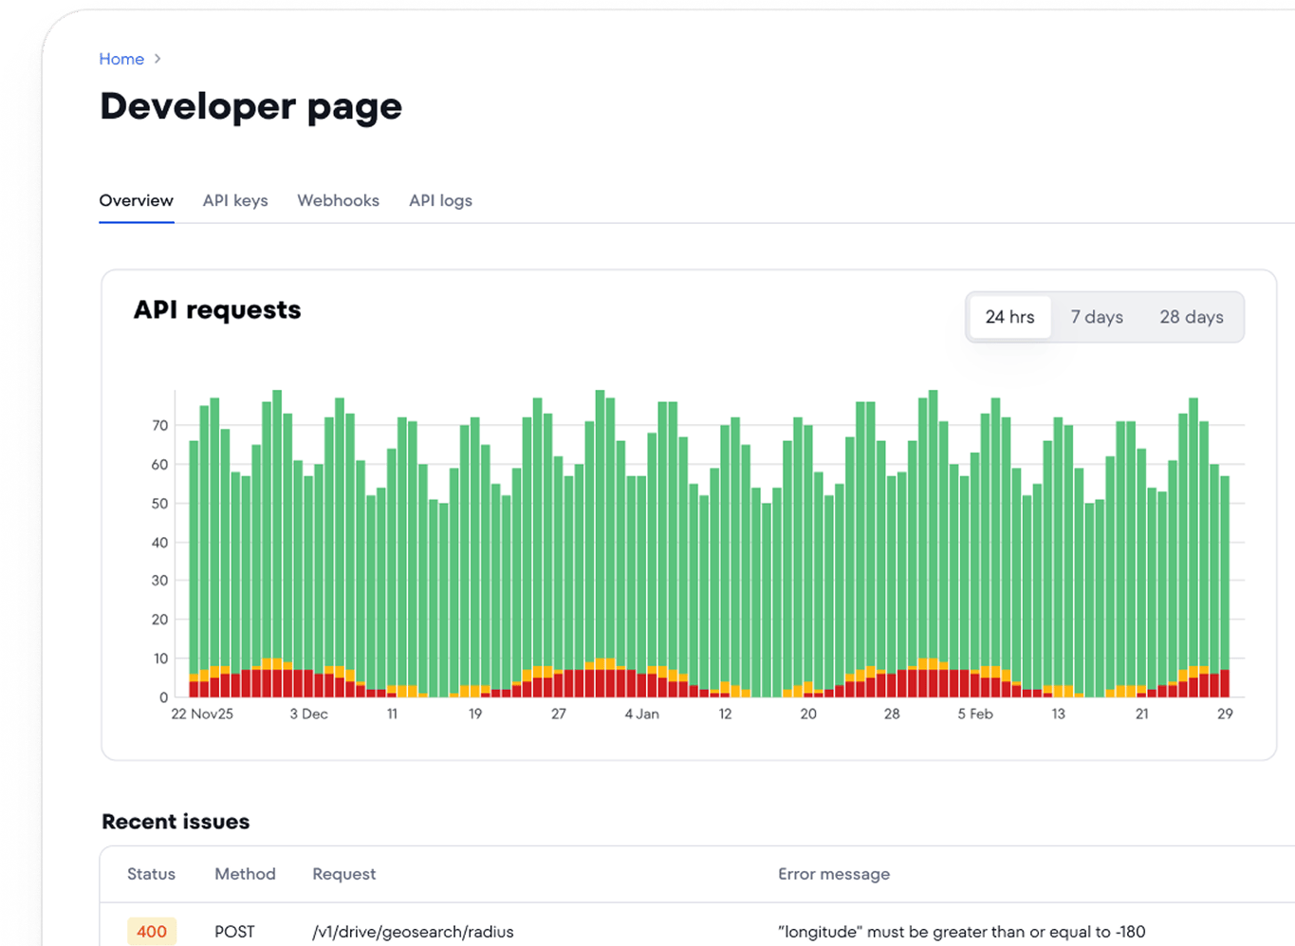Click the 4 Jan x-axis label
The height and width of the screenshot is (946, 1295).
[641, 714]
